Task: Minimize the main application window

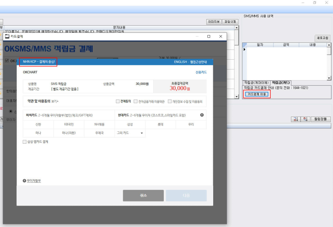Action: coord(303,3)
